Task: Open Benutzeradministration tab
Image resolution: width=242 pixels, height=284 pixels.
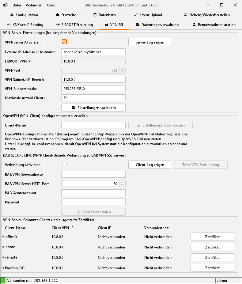Action: click(214, 25)
